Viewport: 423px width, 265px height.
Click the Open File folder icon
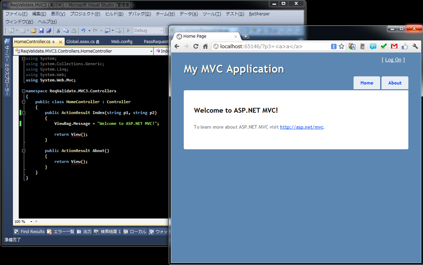tap(34, 30)
